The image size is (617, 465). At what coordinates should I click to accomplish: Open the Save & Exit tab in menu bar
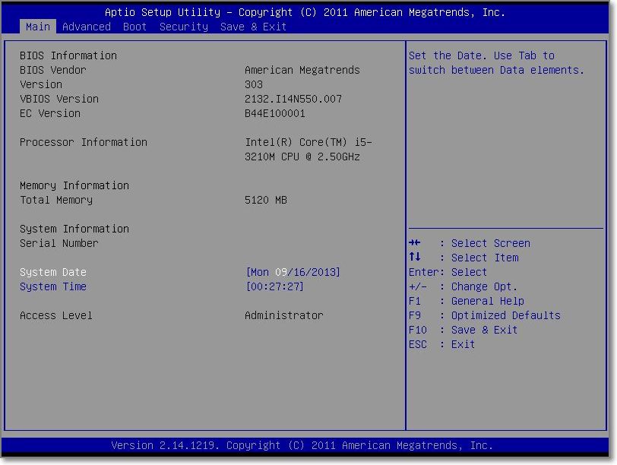(254, 27)
